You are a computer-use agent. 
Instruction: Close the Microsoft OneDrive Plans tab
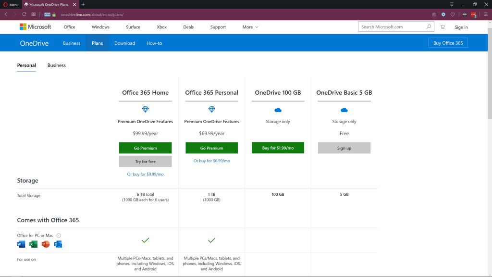coord(74,5)
